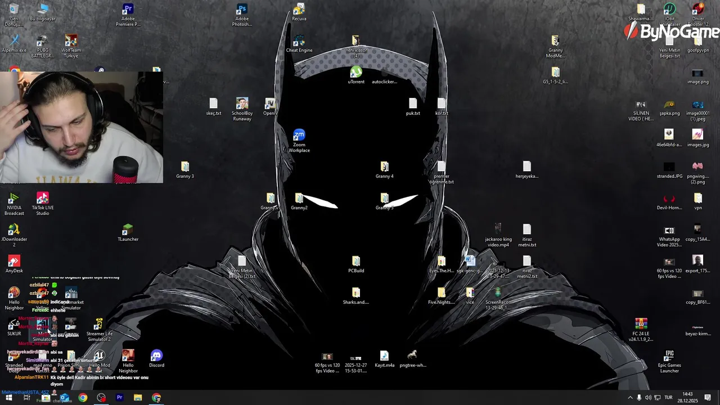
Task: Open File Explorer from taskbar
Action: (x=138, y=398)
